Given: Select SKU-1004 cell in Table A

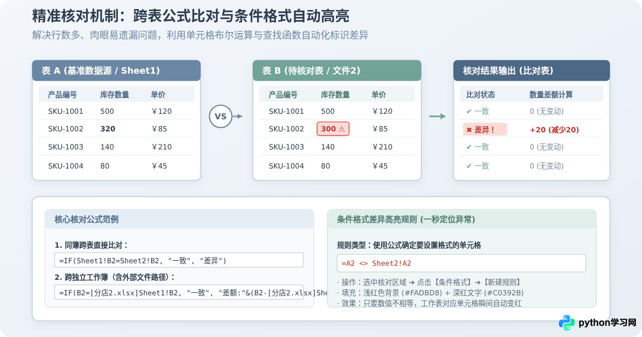Looking at the screenshot, I should (66, 166).
